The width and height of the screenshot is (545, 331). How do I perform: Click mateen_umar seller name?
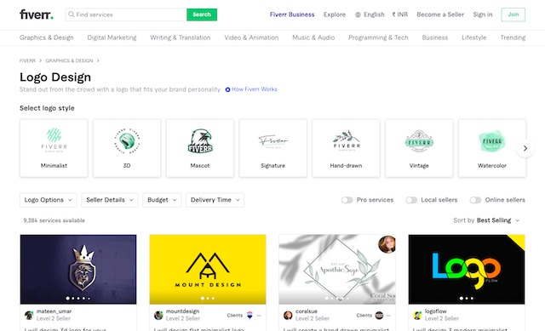tap(54, 311)
